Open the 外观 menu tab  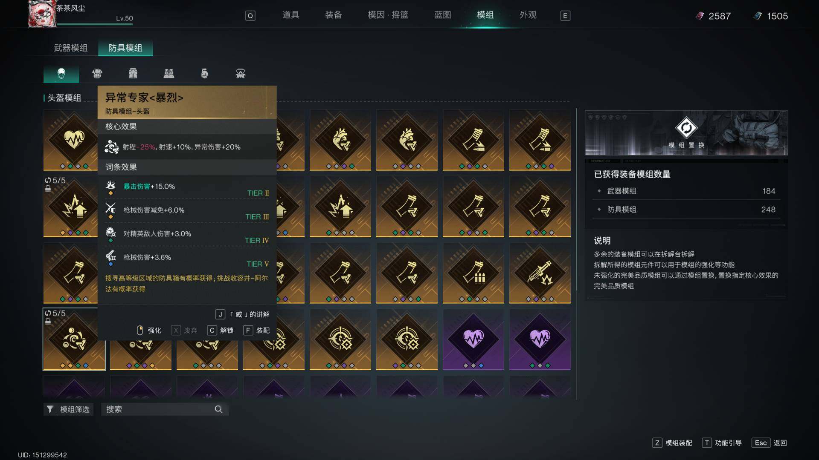528,15
